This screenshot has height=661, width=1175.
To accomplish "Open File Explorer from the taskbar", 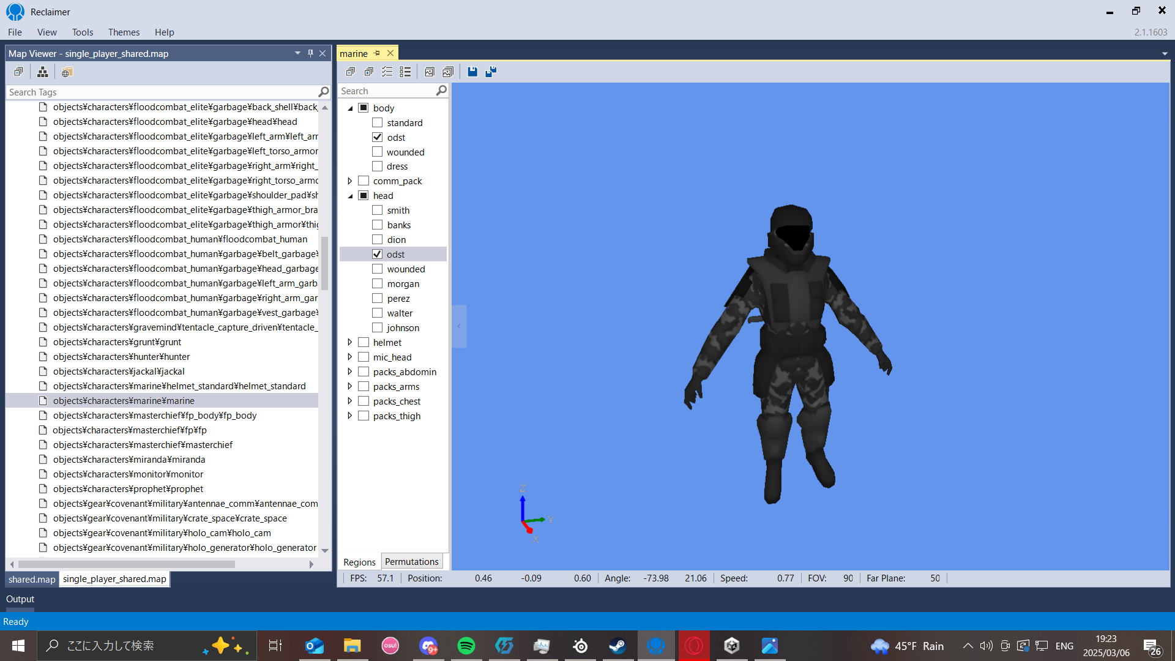I will pyautogui.click(x=352, y=646).
